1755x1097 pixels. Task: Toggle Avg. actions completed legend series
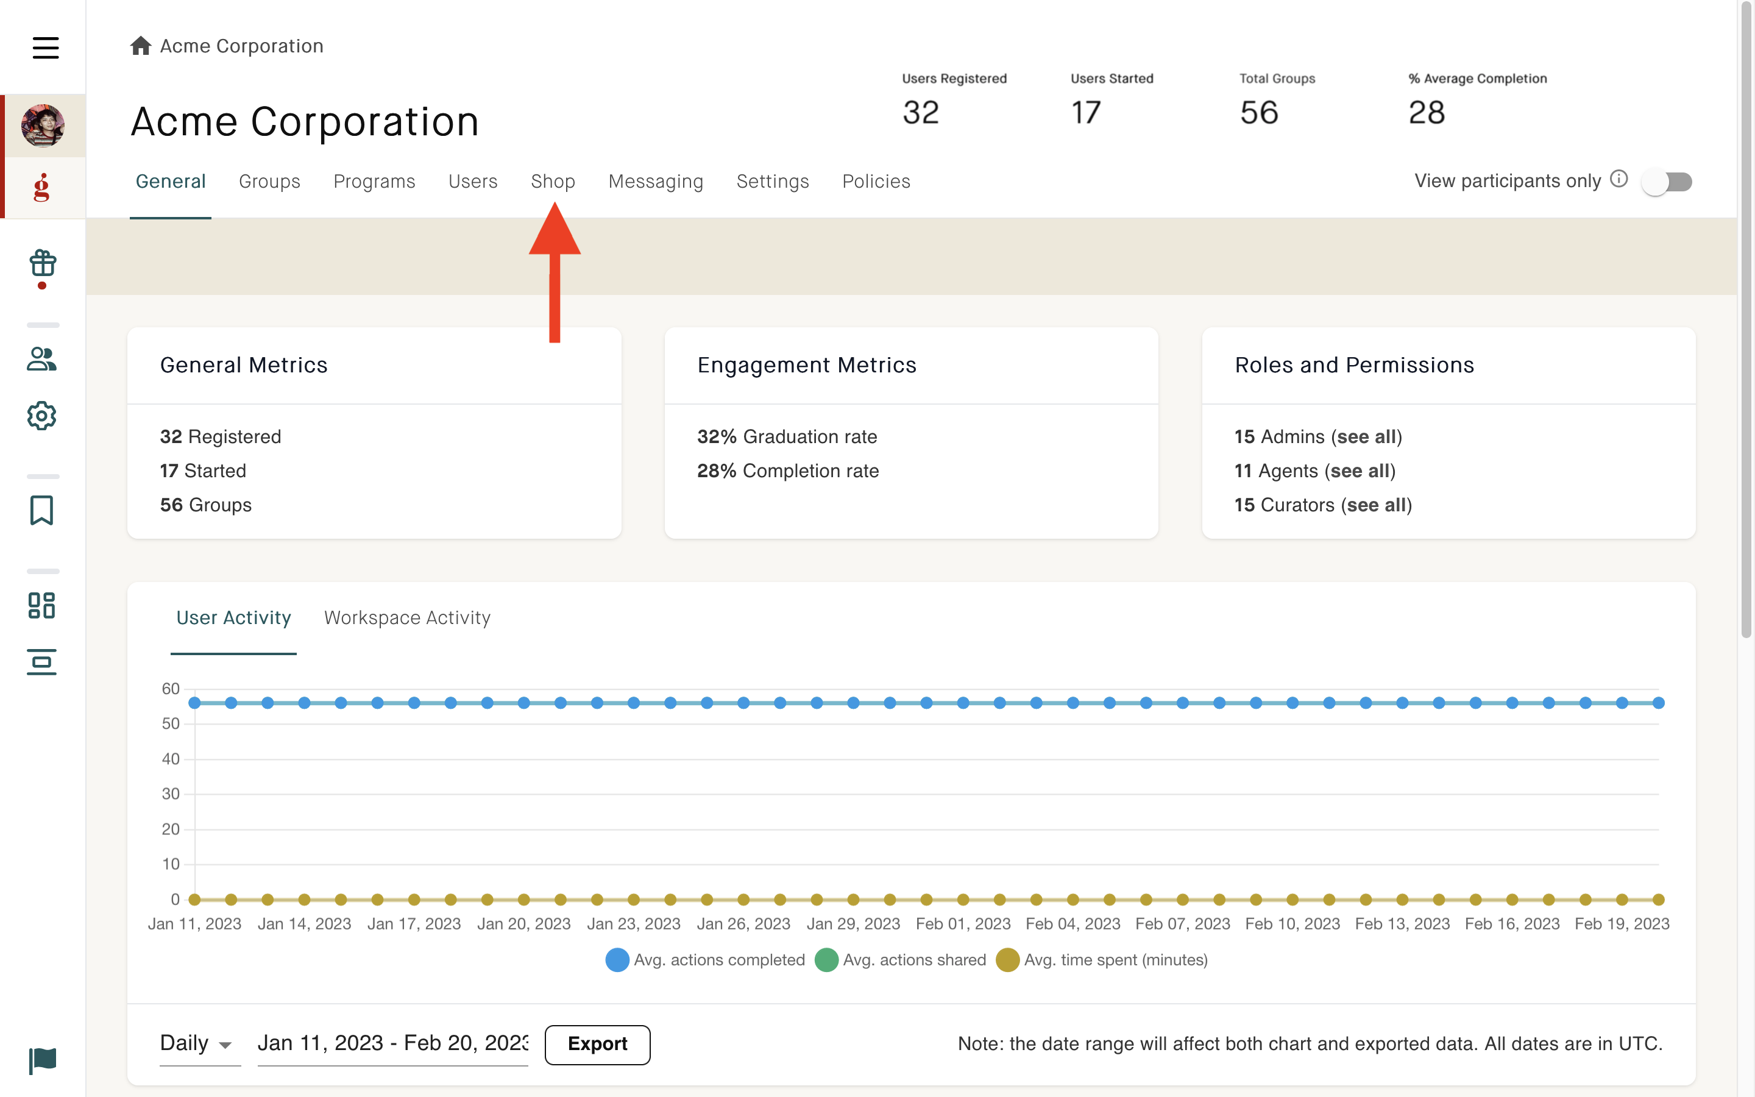tap(705, 960)
